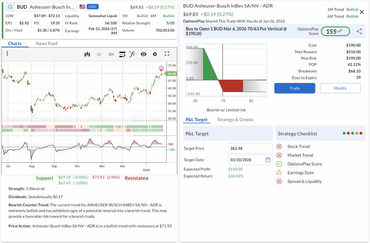
Task: Expand the chart to fullscreen
Action: point(167,54)
